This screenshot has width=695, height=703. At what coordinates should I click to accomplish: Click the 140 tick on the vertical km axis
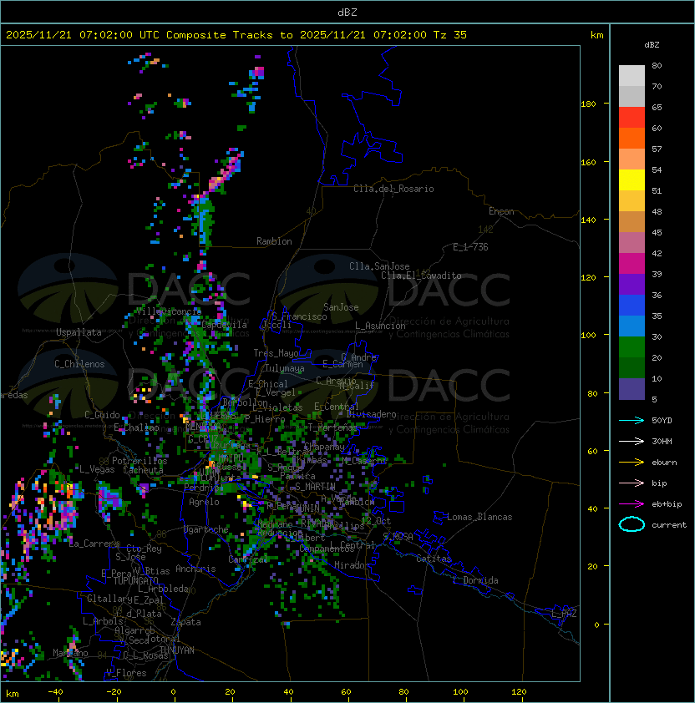(x=588, y=220)
